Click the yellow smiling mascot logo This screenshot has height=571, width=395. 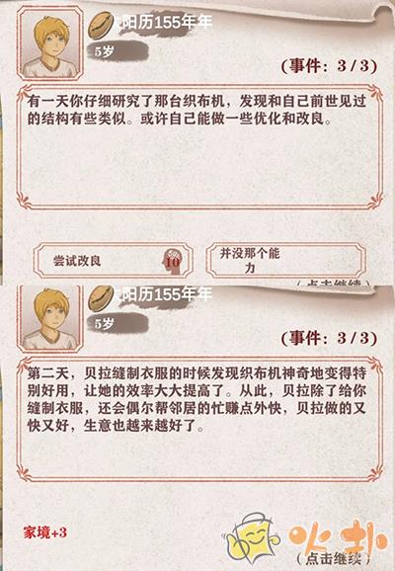[251, 536]
